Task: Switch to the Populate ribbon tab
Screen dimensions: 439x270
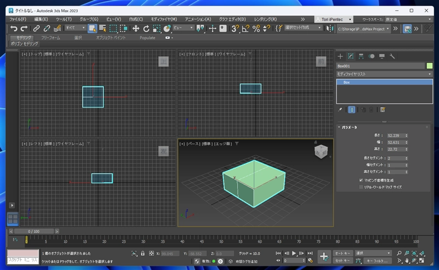Action: 147,37
